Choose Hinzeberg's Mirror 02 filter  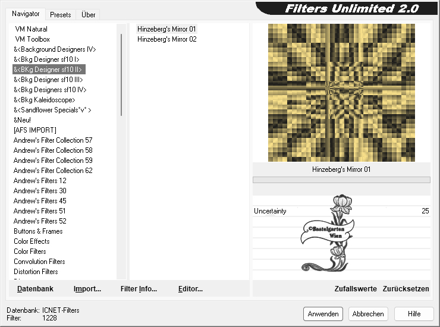click(167, 39)
